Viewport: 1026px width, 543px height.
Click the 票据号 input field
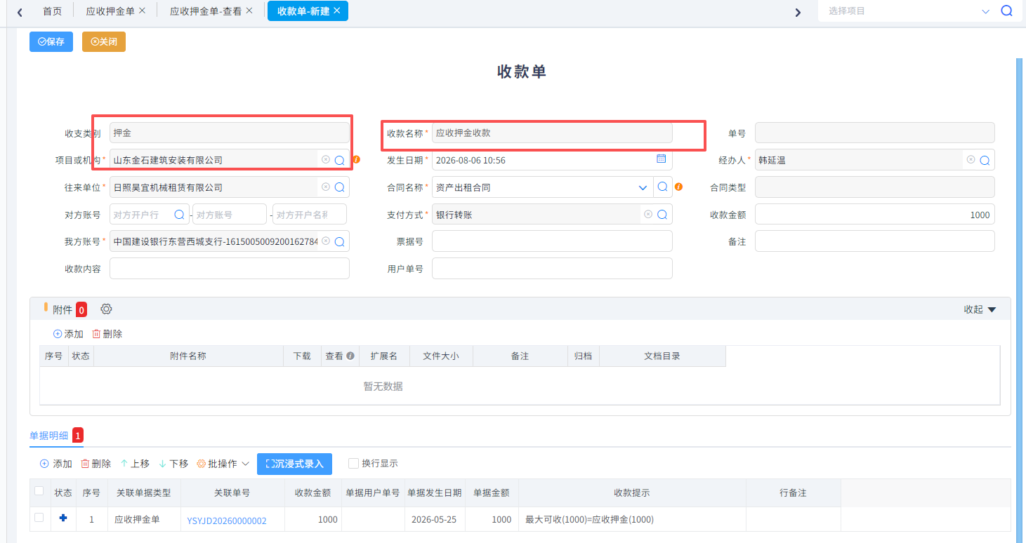click(552, 241)
